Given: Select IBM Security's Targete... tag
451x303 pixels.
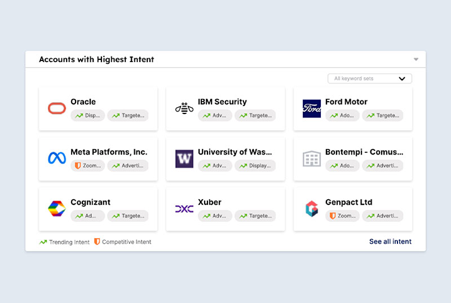Looking at the screenshot, I should tap(255, 115).
